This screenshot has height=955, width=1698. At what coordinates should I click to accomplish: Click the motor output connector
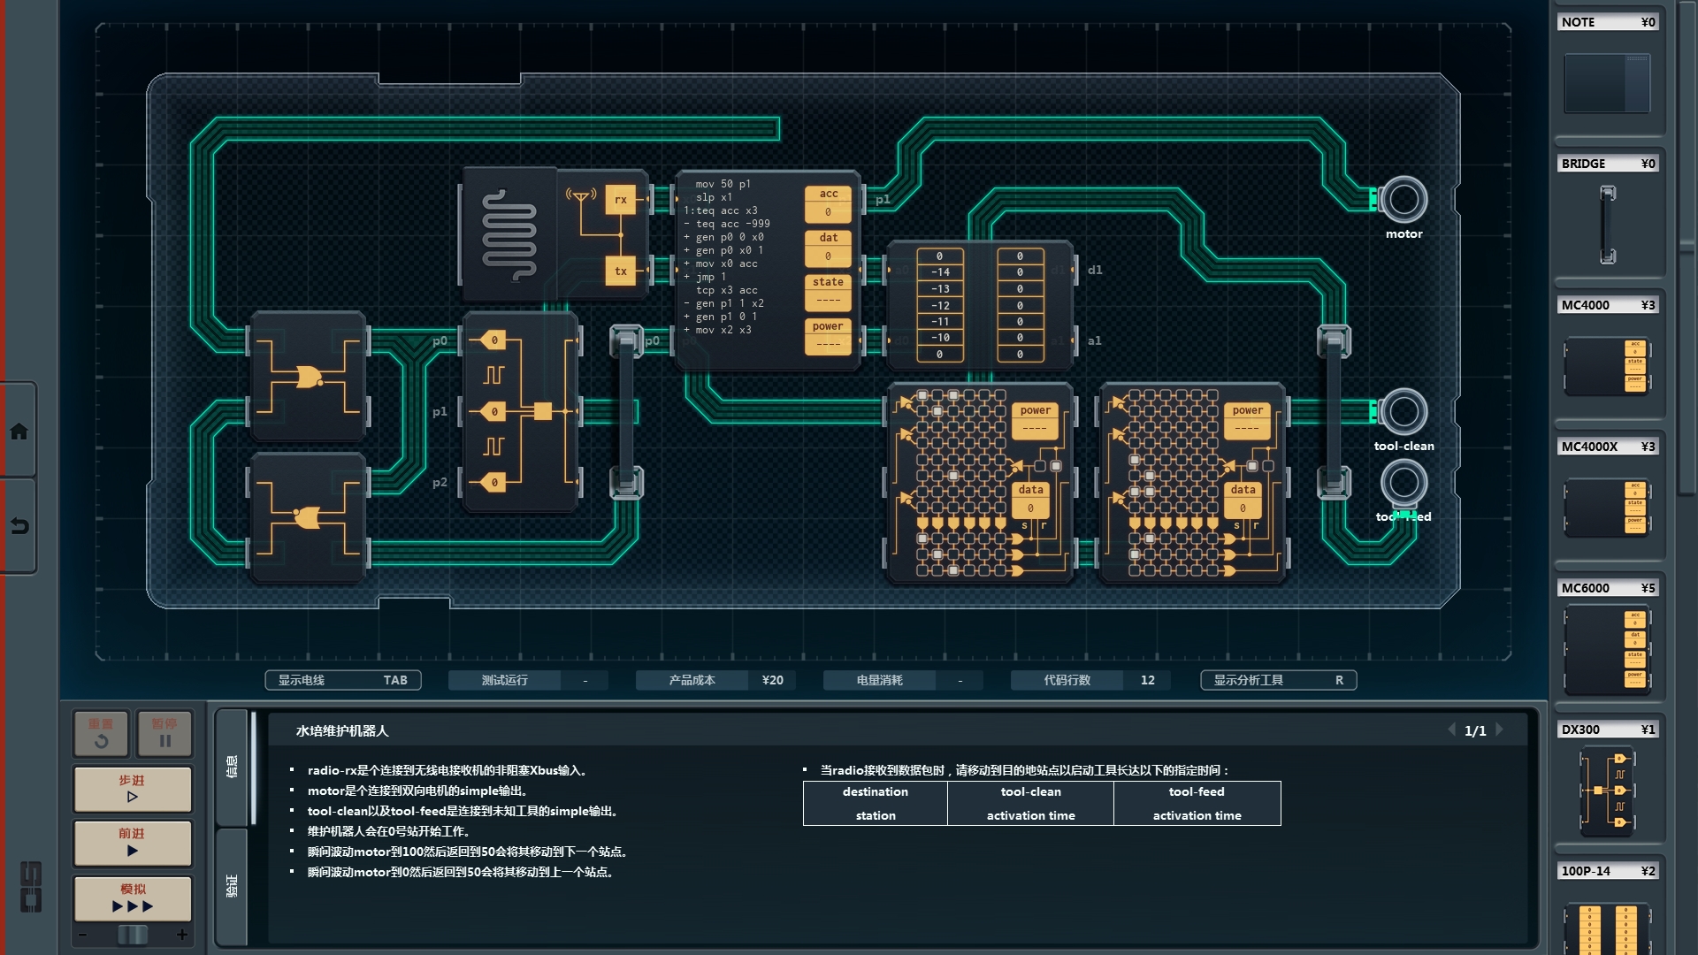click(1404, 200)
